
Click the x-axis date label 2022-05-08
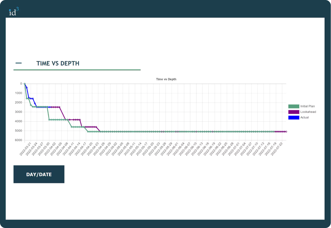click(123, 148)
